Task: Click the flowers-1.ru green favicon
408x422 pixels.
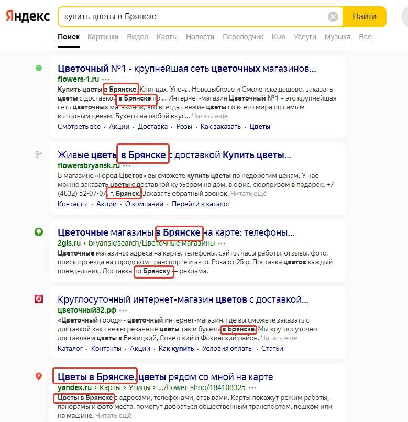Action: pos(38,68)
